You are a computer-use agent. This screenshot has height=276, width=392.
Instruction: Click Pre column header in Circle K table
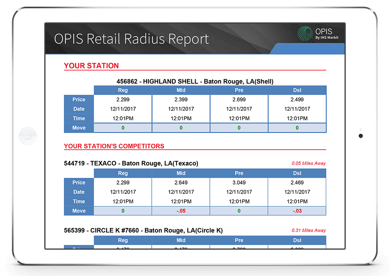pos(239,240)
